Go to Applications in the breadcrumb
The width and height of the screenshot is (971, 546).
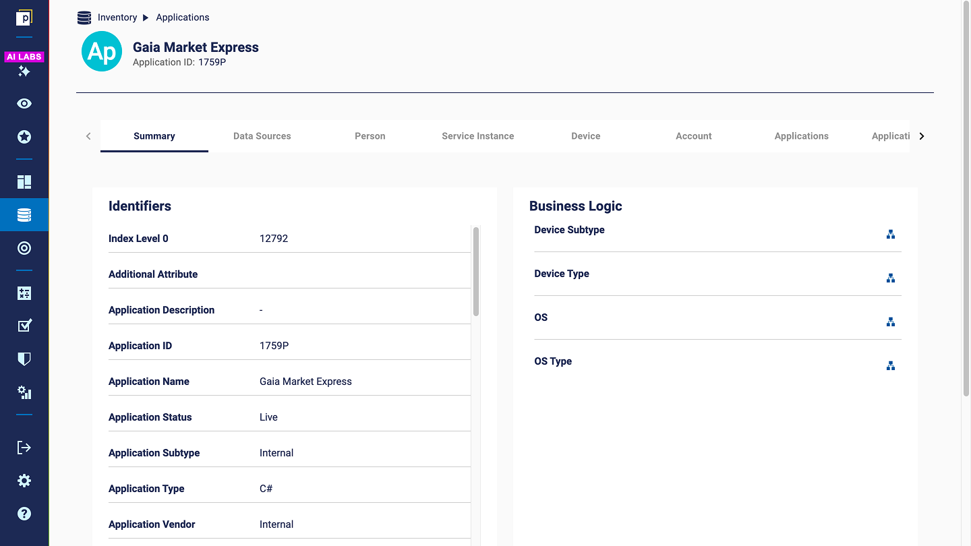click(x=183, y=18)
